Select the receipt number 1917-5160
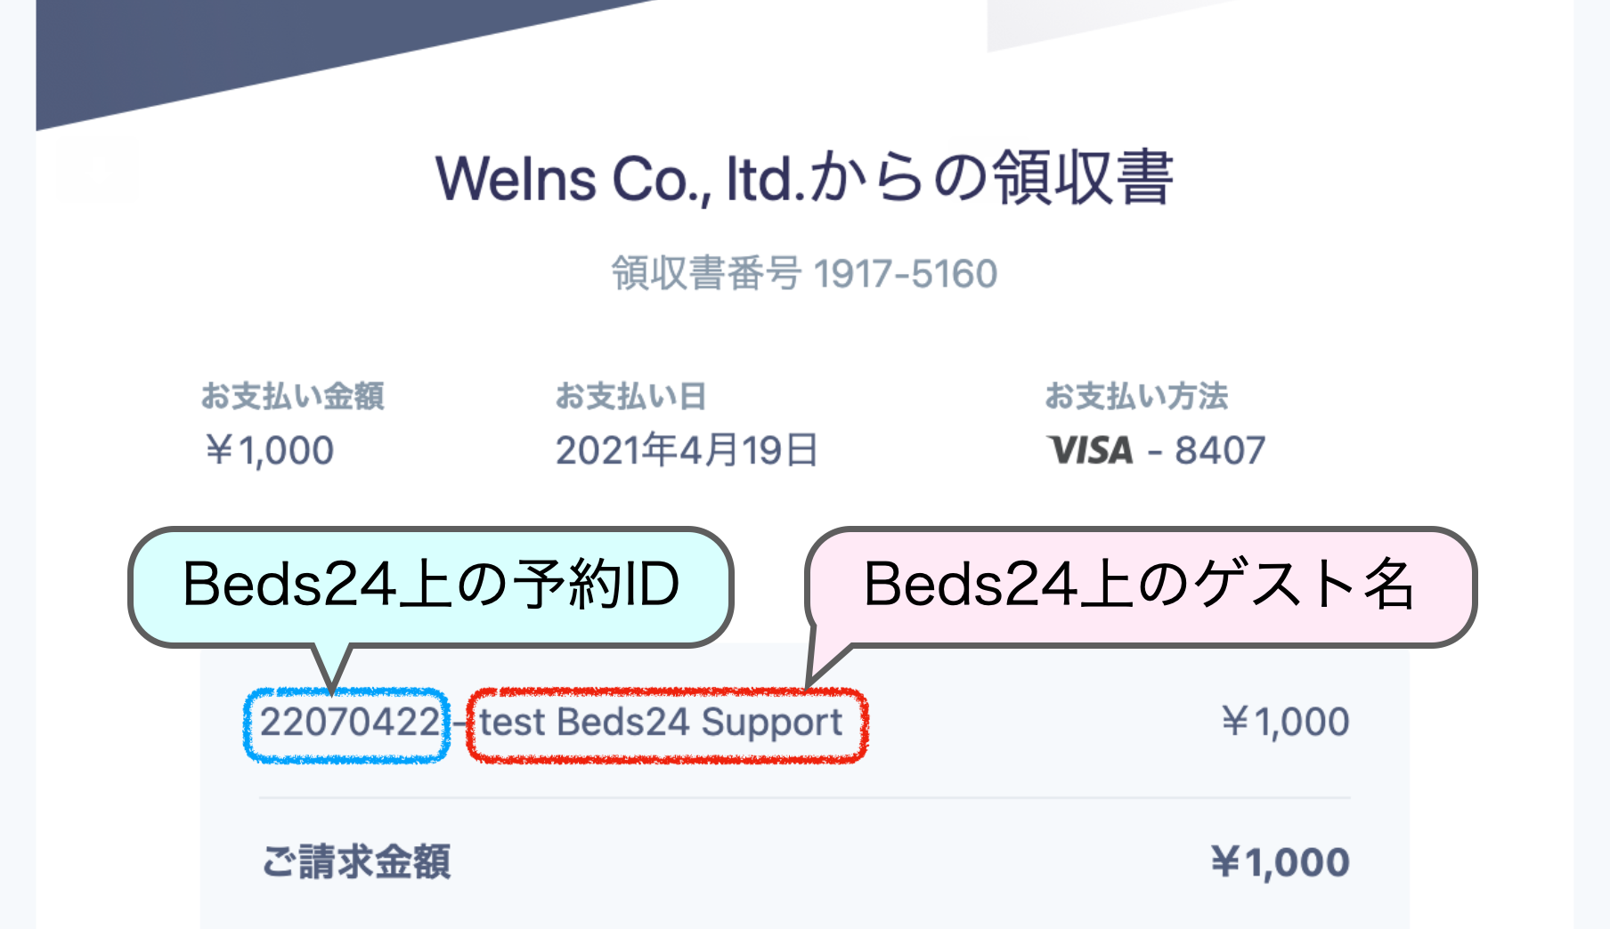 coord(905,274)
